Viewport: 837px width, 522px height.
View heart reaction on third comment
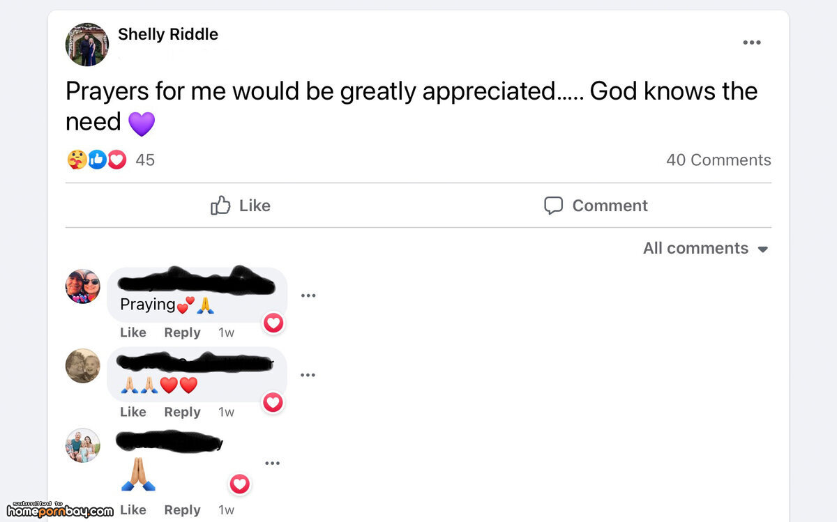pos(239,484)
